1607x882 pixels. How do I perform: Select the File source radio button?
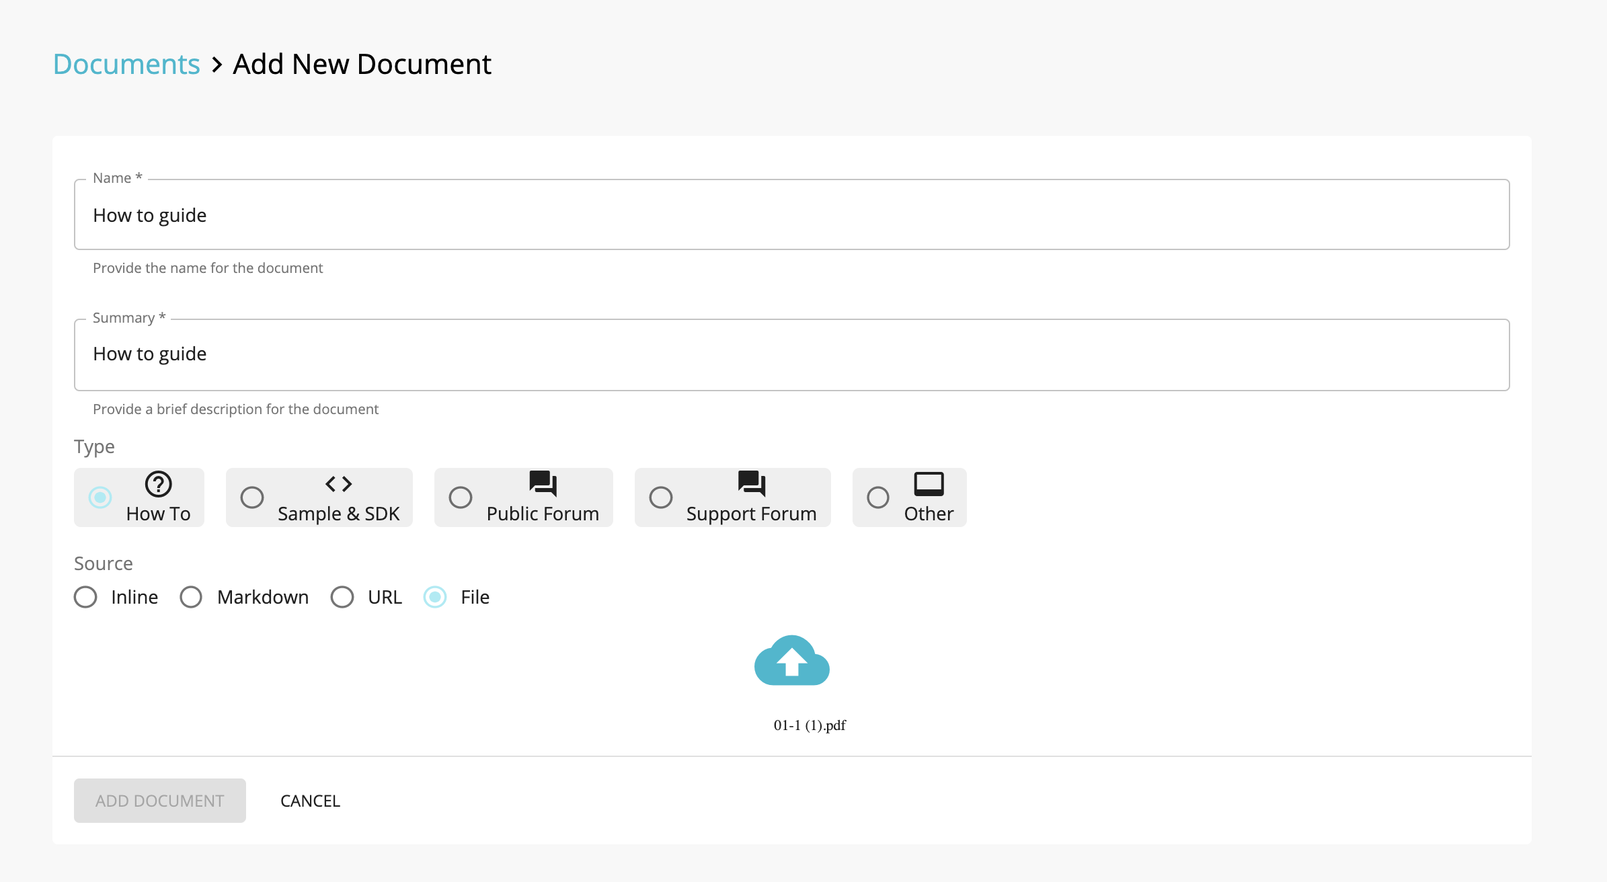point(435,597)
